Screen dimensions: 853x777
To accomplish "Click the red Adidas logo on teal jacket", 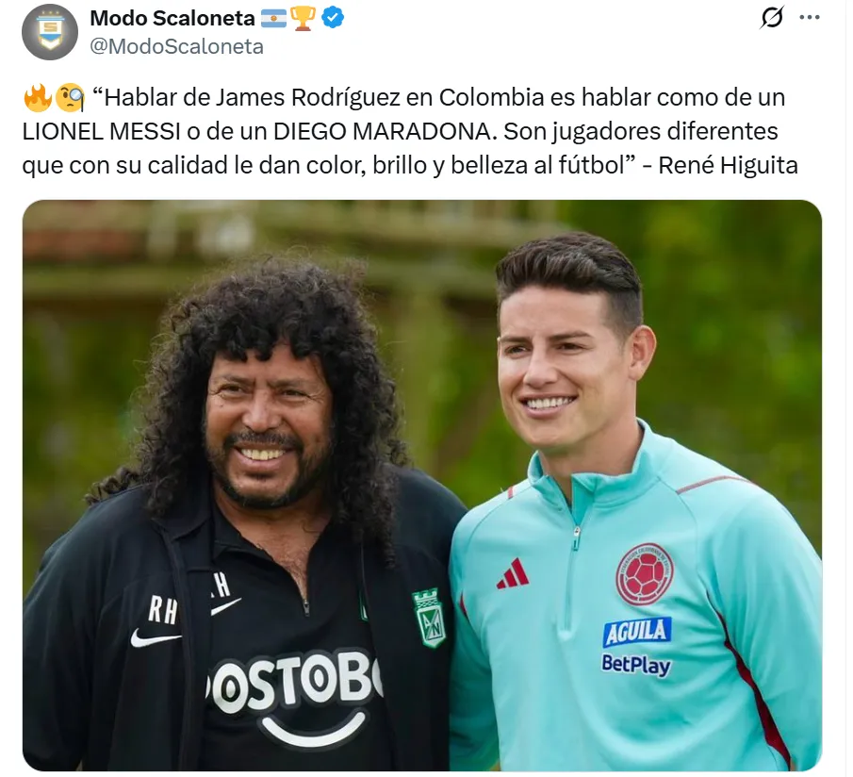I will [x=513, y=574].
